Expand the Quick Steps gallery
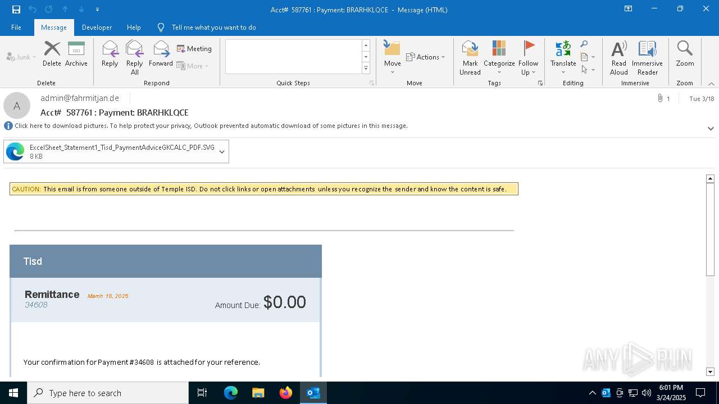 pyautogui.click(x=366, y=68)
